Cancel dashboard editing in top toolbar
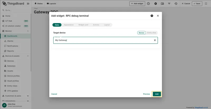 coord(186,4)
